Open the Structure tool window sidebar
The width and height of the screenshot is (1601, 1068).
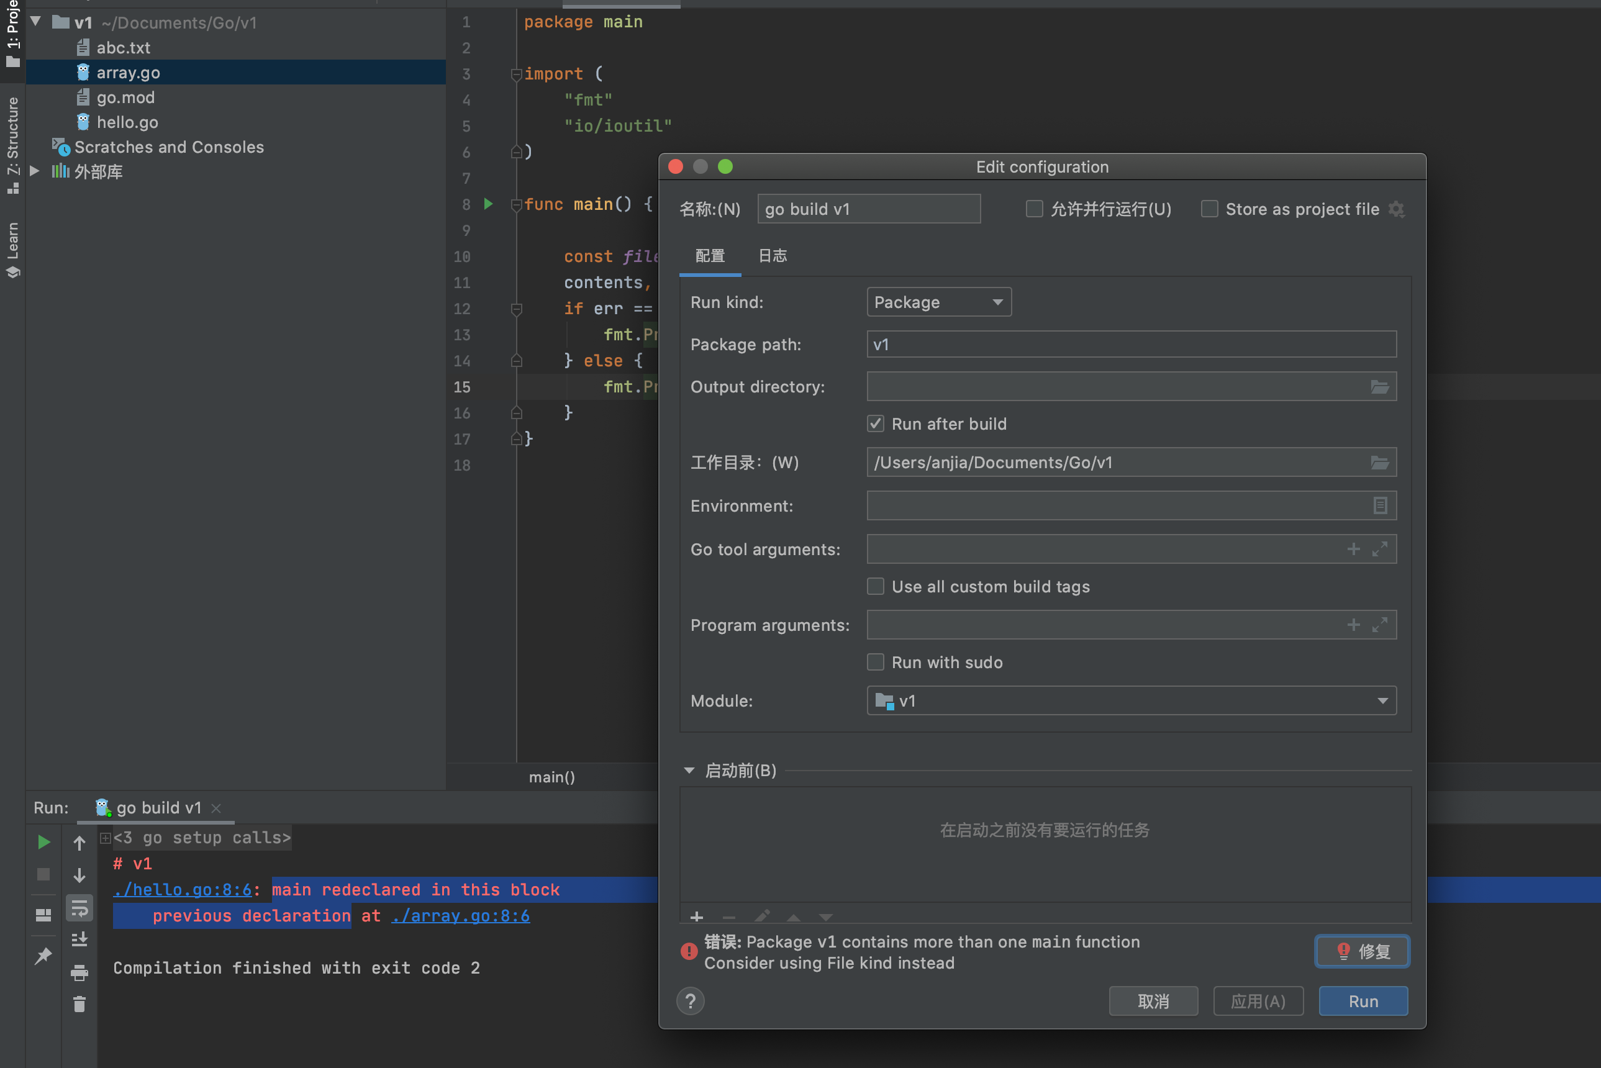tap(12, 145)
